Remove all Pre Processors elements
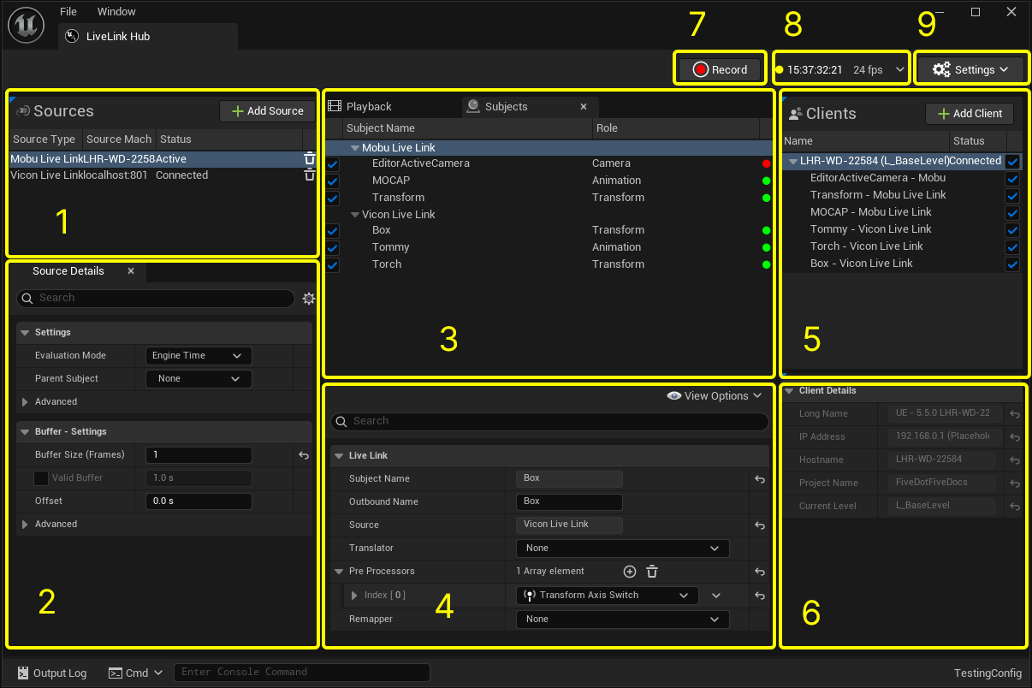The width and height of the screenshot is (1032, 688). [651, 571]
